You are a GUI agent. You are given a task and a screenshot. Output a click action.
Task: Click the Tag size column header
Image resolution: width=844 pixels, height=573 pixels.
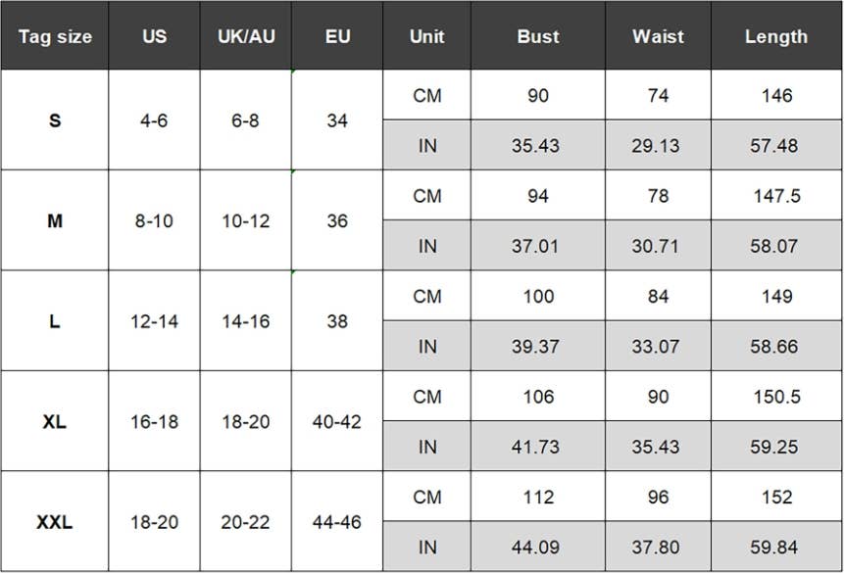55,36
